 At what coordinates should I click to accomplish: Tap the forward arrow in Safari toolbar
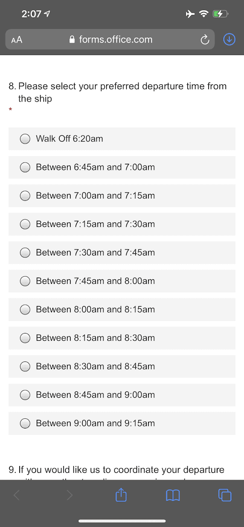[x=70, y=495]
